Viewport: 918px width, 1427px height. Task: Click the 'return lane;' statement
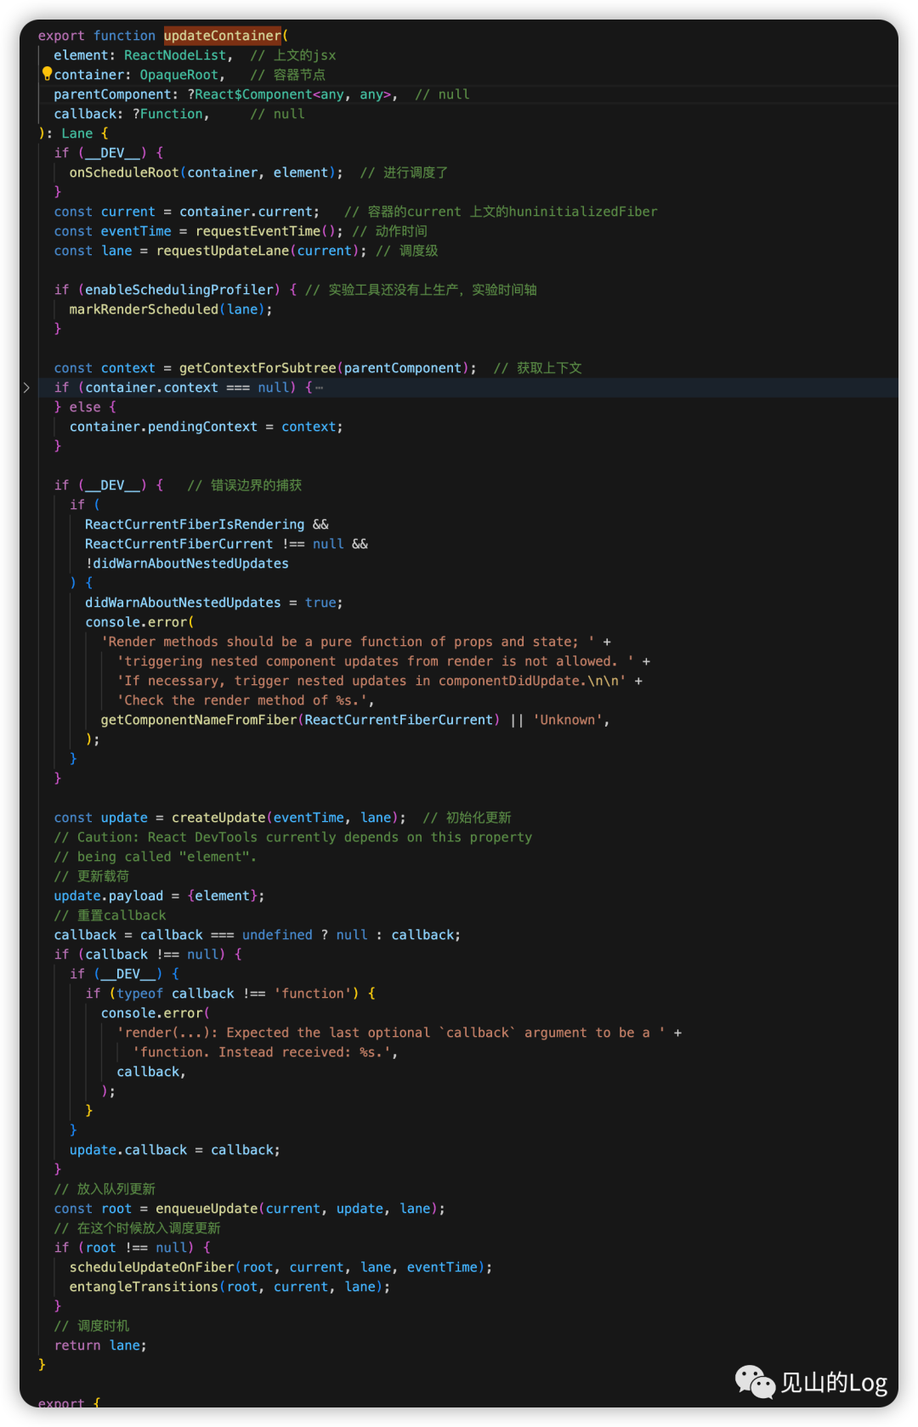(x=100, y=1345)
